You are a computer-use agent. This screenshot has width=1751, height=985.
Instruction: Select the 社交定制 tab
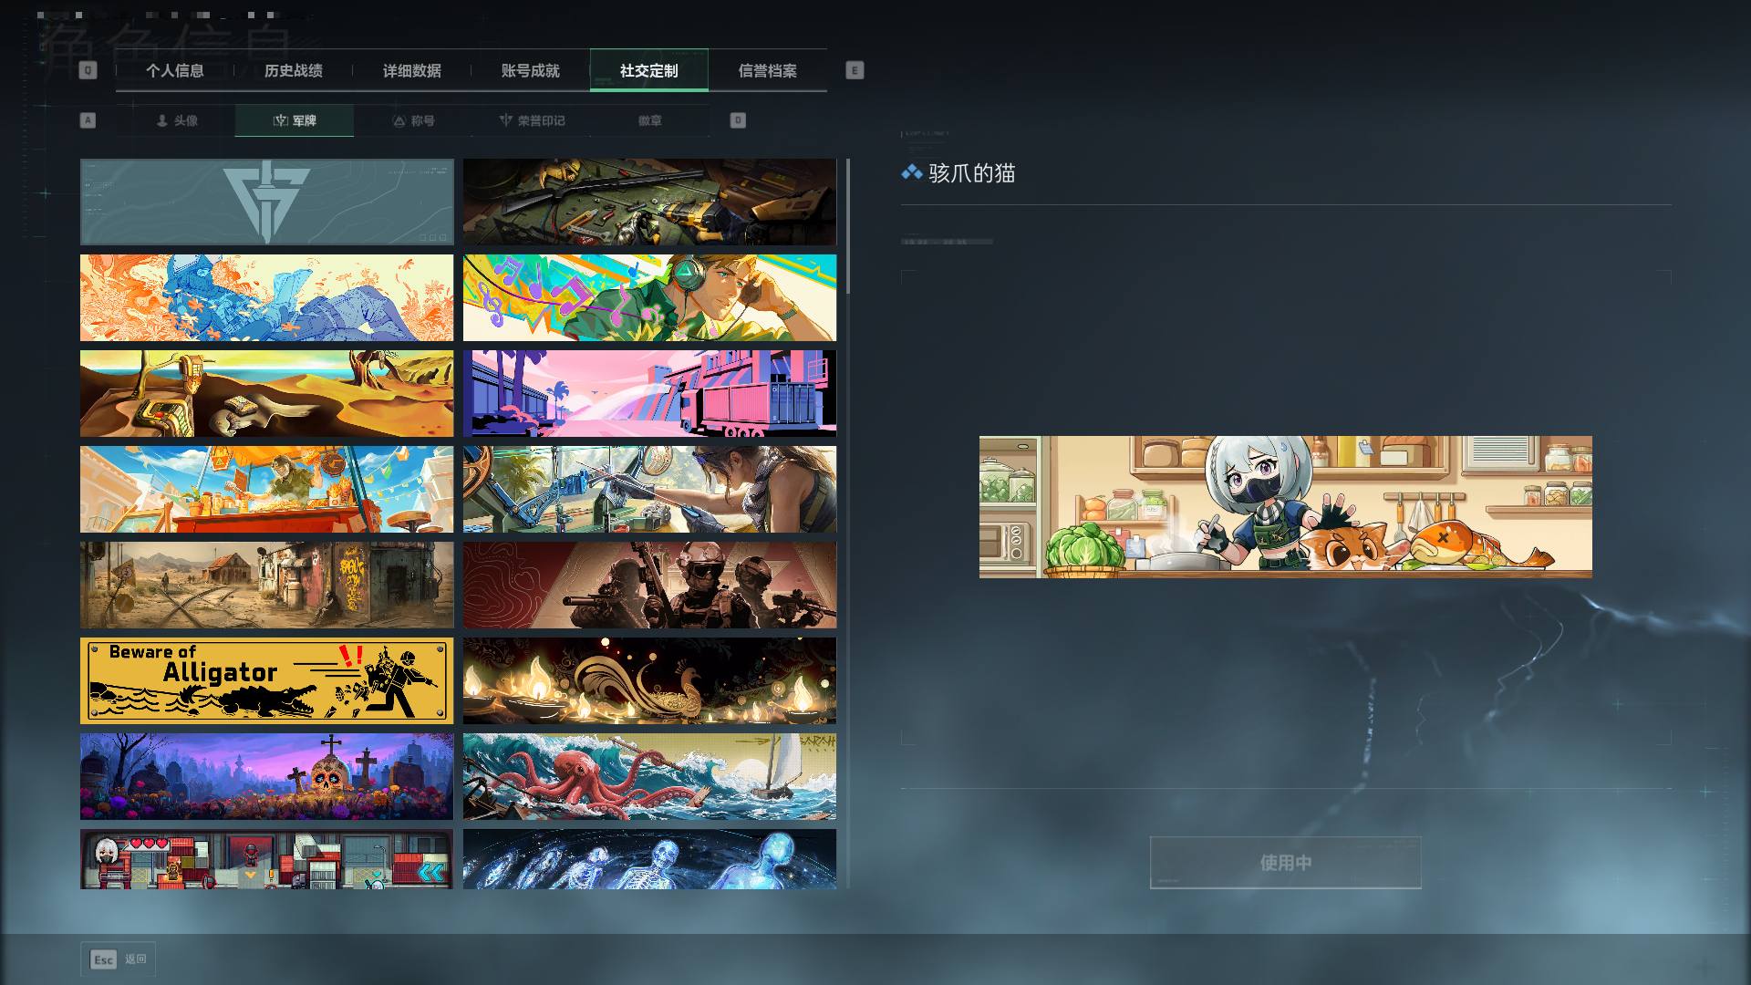click(x=648, y=70)
